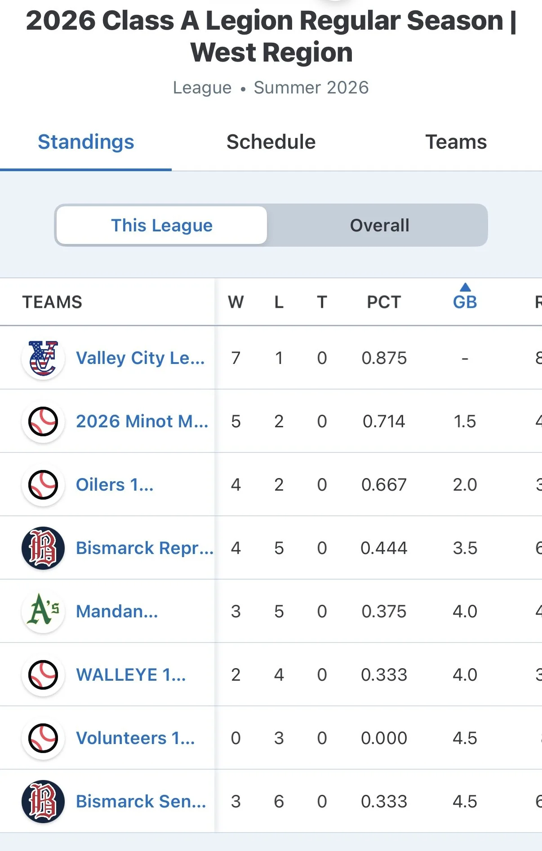Screen dimensions: 542x851
Task: Open Bismarck Sen... team link
Action: click(x=141, y=802)
